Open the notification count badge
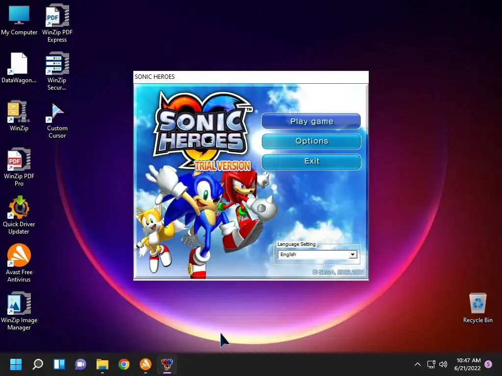Image resolution: width=502 pixels, height=376 pixels. point(488,364)
